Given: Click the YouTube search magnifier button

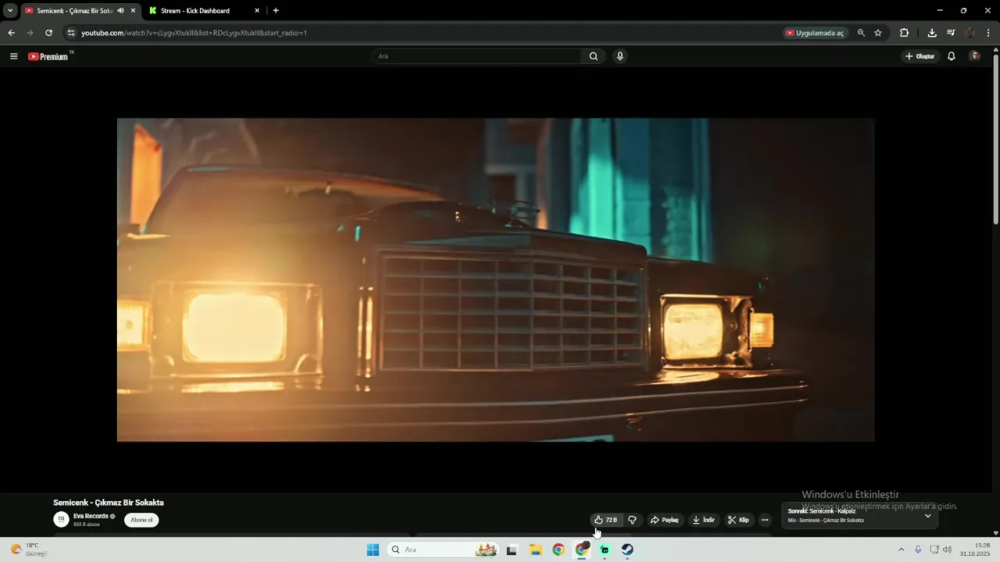Looking at the screenshot, I should pos(593,56).
